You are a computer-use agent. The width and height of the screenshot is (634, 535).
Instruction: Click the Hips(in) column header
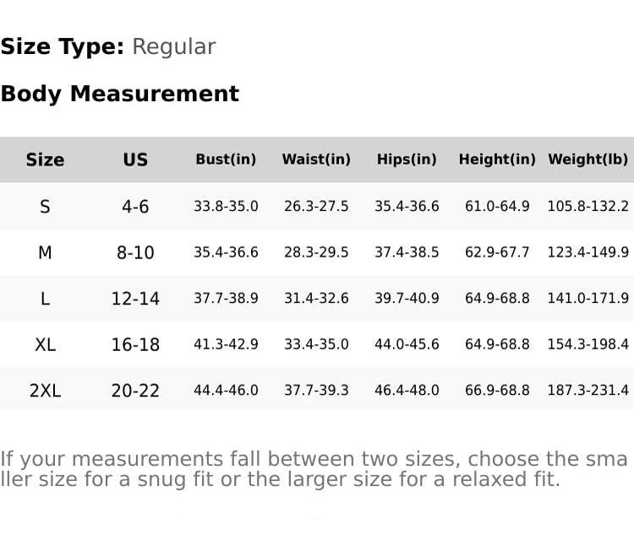(407, 159)
